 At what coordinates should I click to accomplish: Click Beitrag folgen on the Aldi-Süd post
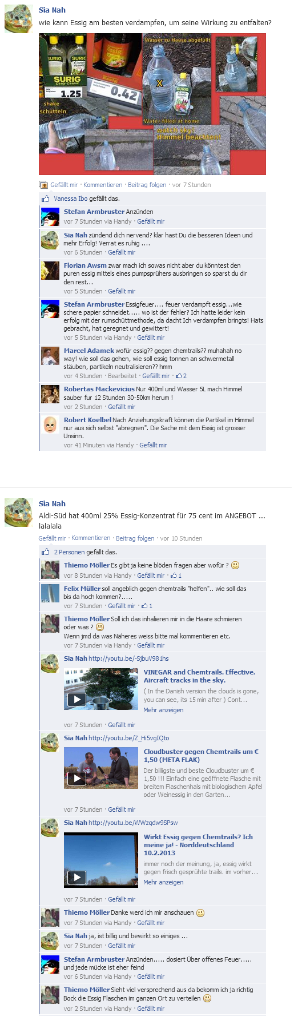click(135, 538)
